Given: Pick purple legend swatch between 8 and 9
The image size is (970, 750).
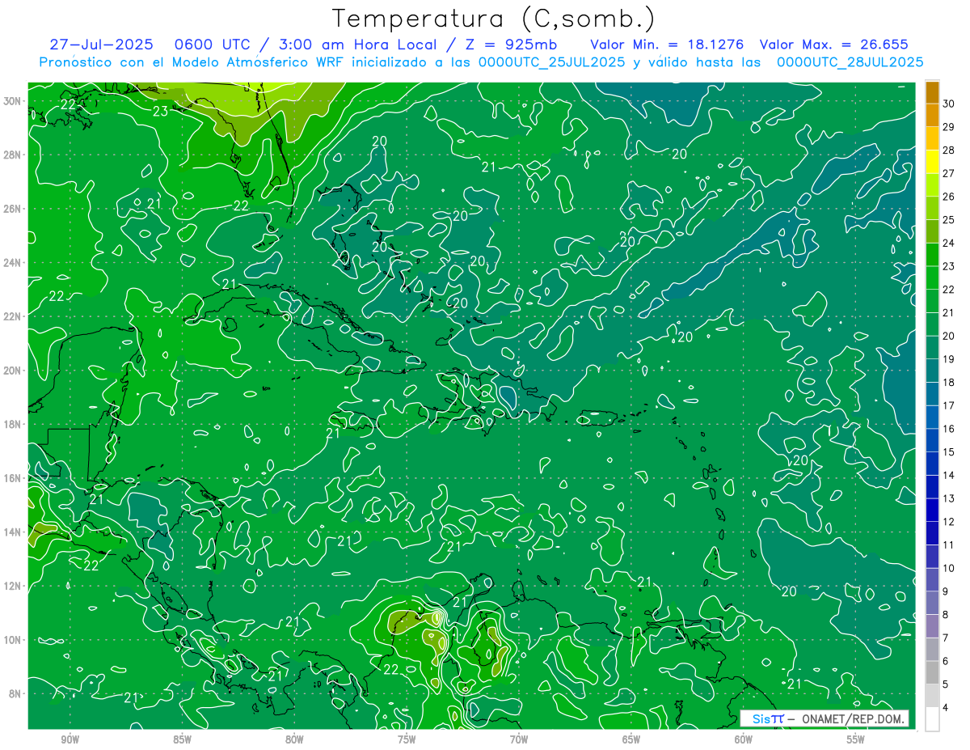Looking at the screenshot, I should (x=933, y=603).
